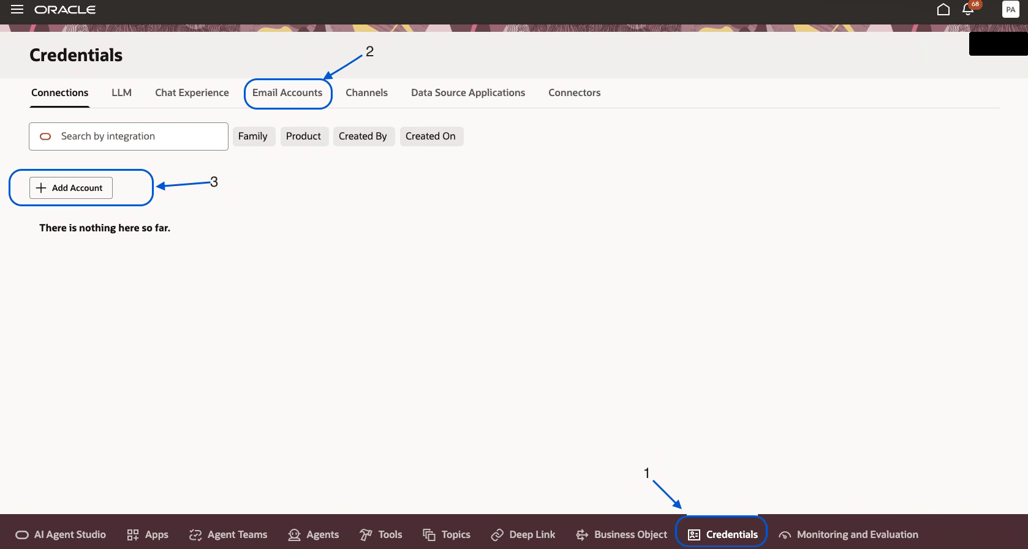Click the Monitoring and Evaluation gauge icon
The image size is (1028, 549).
coord(785,535)
